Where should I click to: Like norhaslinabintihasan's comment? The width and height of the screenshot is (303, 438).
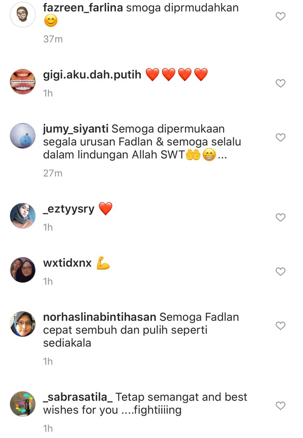click(280, 325)
